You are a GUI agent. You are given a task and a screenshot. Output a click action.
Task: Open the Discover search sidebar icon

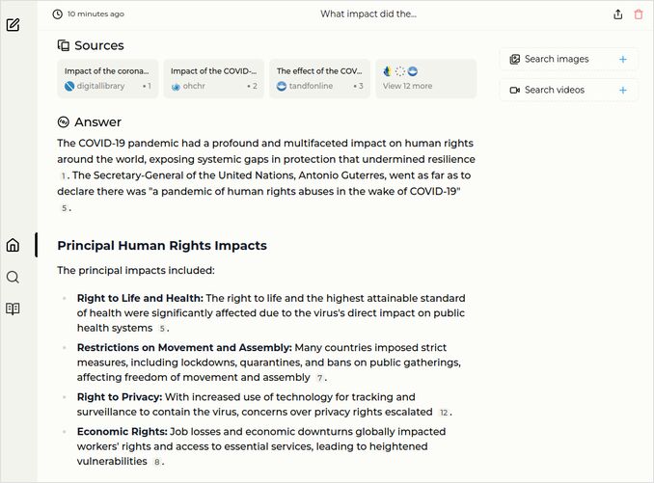13,277
